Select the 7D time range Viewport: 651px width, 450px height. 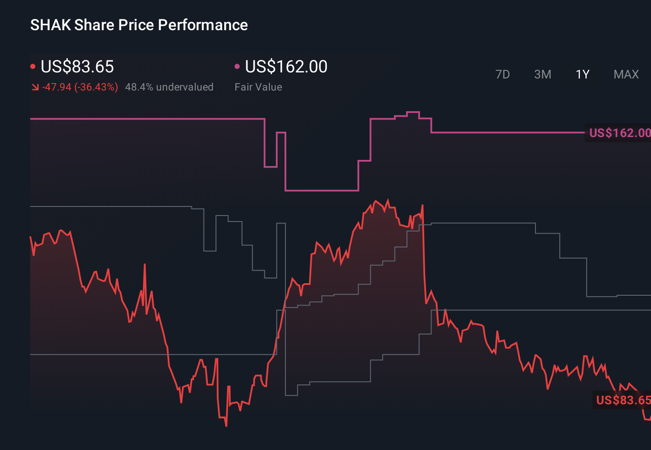coord(503,74)
